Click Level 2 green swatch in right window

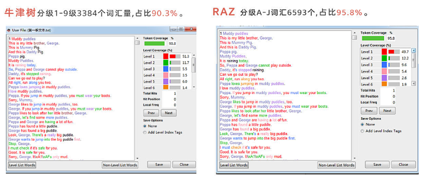pyautogui.click(x=384, y=58)
